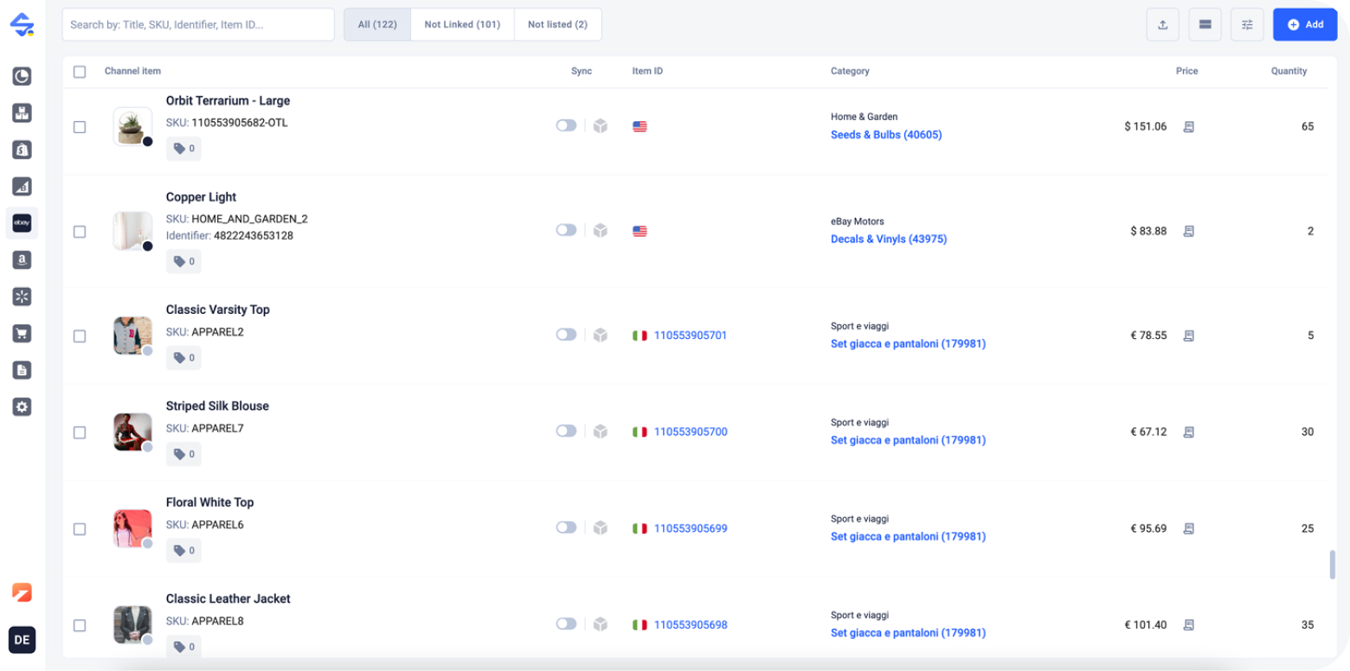Open settings gear in the sidebar
Viewport: 1350px width, 671px height.
tap(22, 406)
